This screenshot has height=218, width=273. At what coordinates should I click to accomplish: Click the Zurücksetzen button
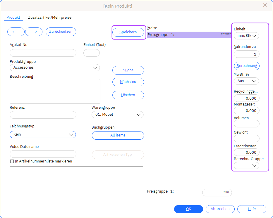click(61, 32)
